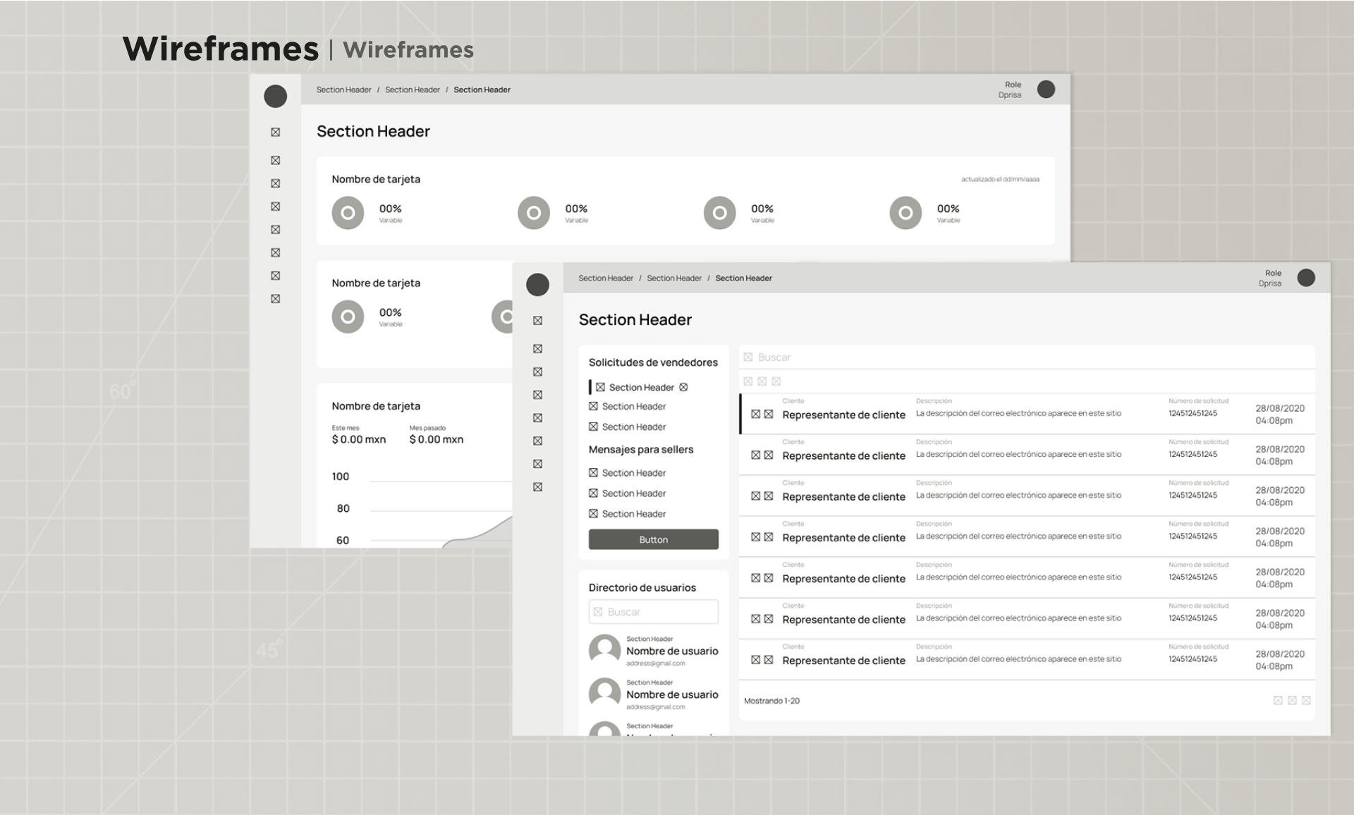Click the first placeholder icon in front window sidebar
This screenshot has height=815, width=1354.
click(x=537, y=321)
